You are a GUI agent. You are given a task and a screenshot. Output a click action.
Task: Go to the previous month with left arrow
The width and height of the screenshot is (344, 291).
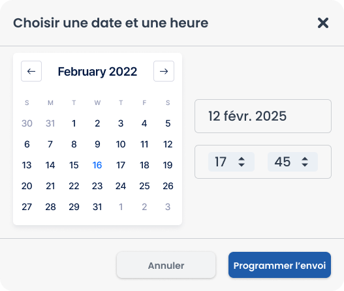tap(31, 71)
